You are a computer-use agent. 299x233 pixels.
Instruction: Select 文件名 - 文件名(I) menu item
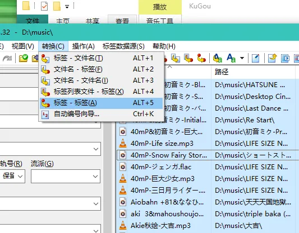click(101, 80)
